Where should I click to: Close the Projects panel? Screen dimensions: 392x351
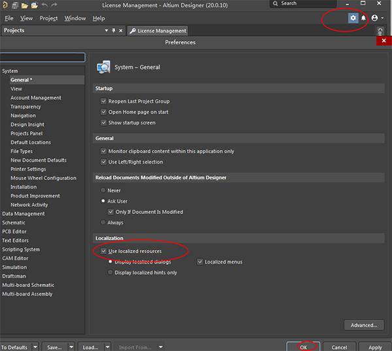click(x=121, y=31)
